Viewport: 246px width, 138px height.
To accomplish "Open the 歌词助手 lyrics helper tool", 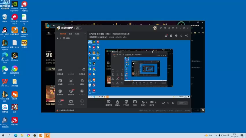I will click(60, 92).
